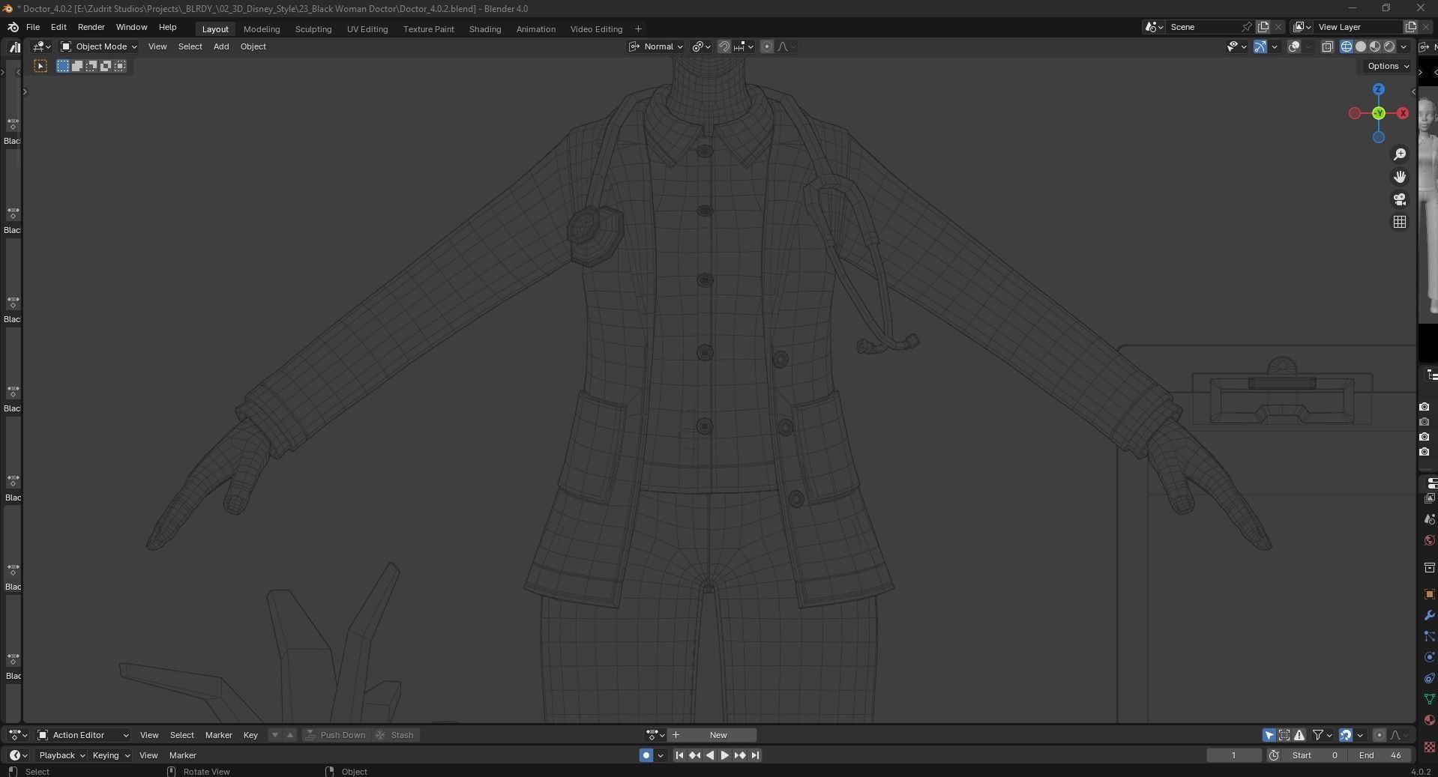Select the hand pan view icon
The height and width of the screenshot is (777, 1438).
tap(1399, 177)
